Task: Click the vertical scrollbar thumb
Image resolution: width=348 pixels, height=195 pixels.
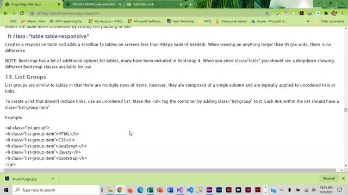Action: point(346,109)
